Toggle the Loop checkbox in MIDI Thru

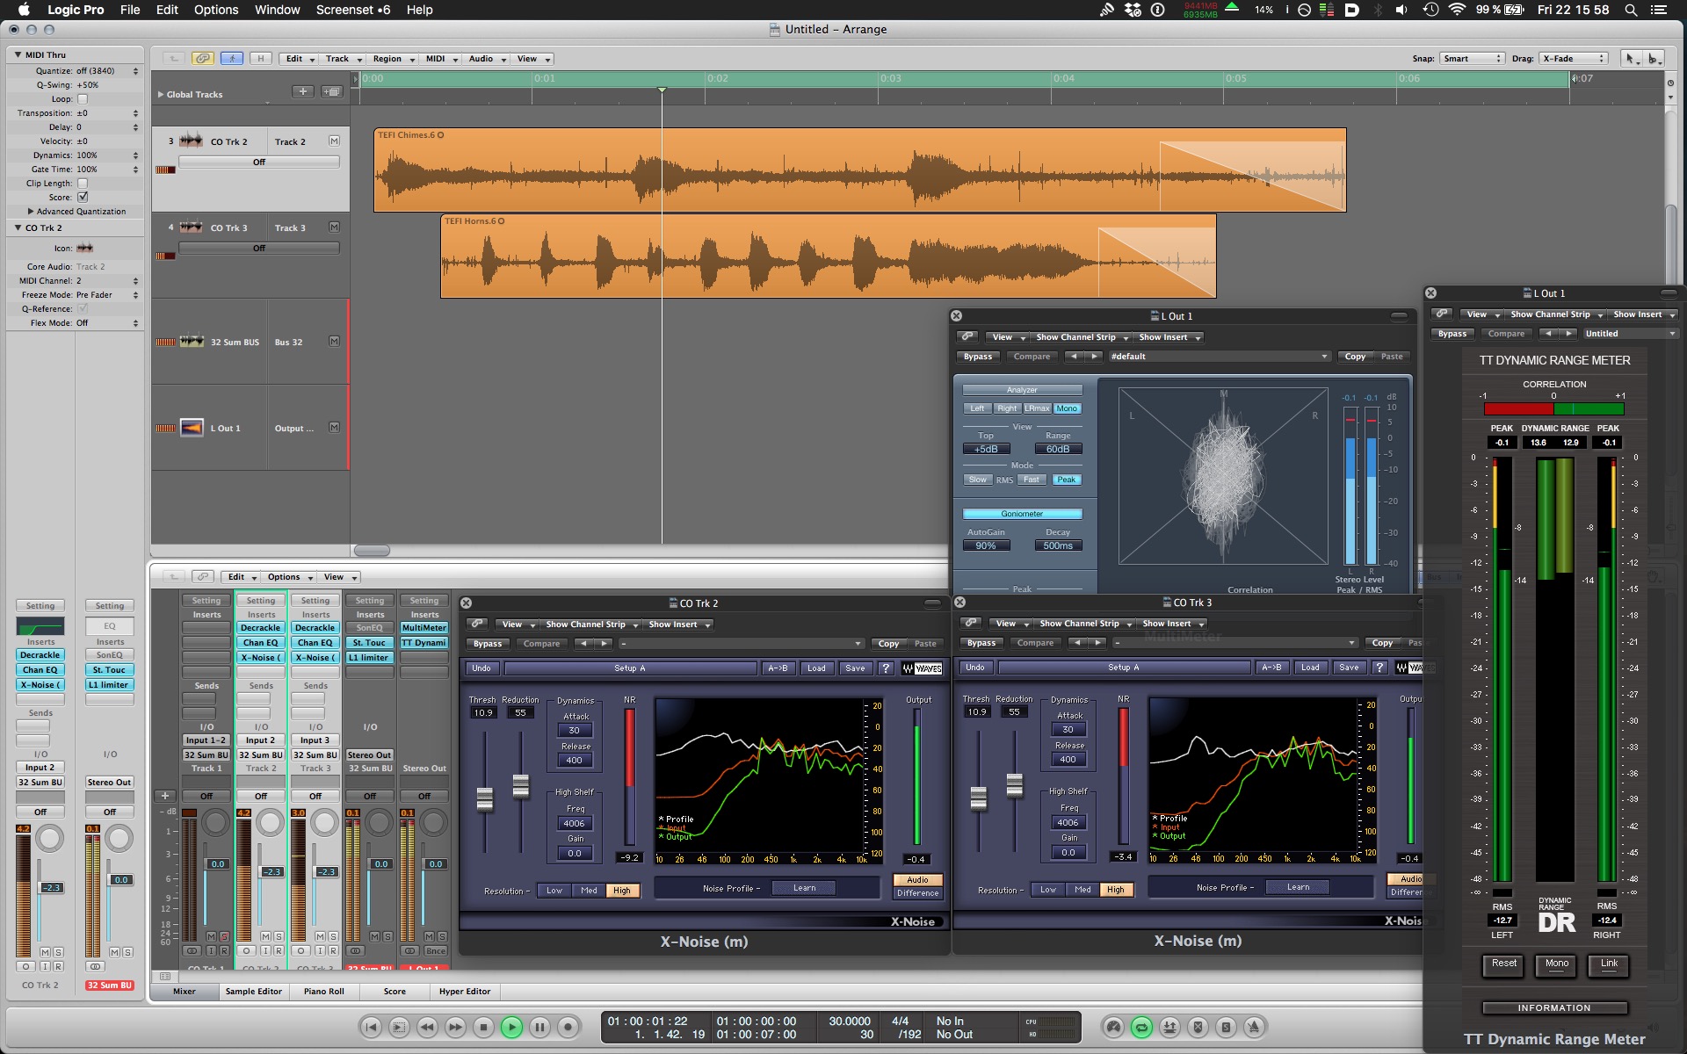[x=83, y=99]
